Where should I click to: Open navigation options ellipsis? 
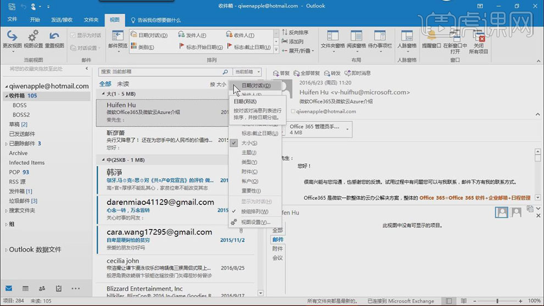75,288
